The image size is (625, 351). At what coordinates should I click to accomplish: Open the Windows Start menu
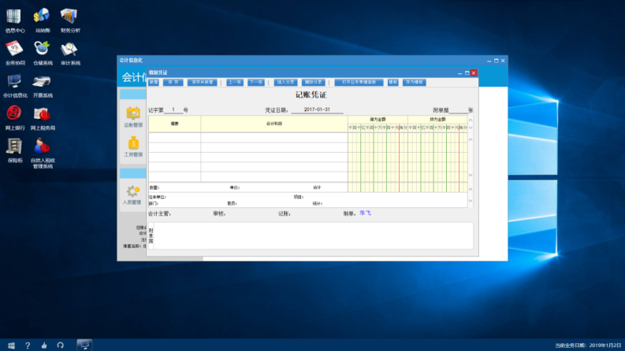tap(11, 345)
